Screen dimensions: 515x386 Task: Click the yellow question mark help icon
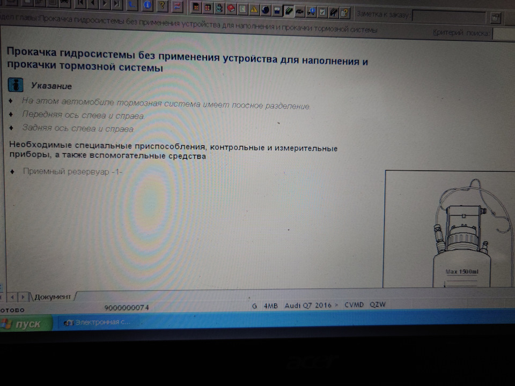point(162,5)
